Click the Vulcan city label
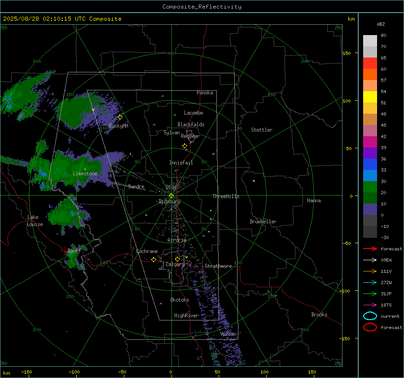 tap(228, 334)
